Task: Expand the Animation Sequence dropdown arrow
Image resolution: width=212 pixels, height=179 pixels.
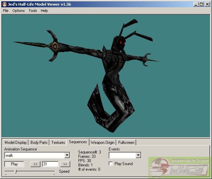Action: click(x=67, y=155)
